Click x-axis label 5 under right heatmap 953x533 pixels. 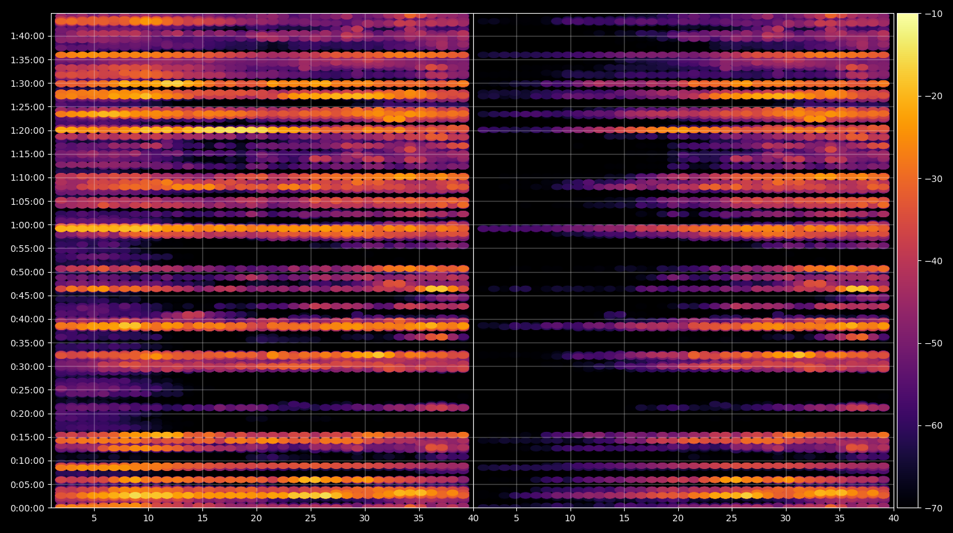coord(516,519)
